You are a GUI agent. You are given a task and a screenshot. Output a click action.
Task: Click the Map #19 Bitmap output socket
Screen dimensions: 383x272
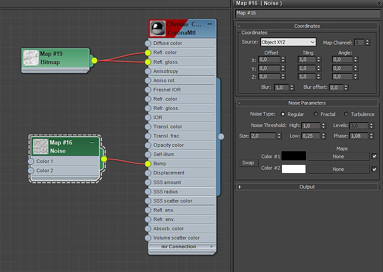[94, 61]
